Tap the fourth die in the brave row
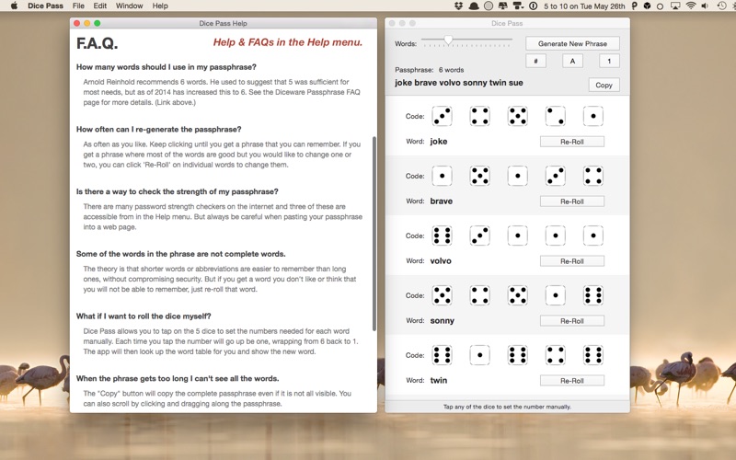 (x=556, y=176)
